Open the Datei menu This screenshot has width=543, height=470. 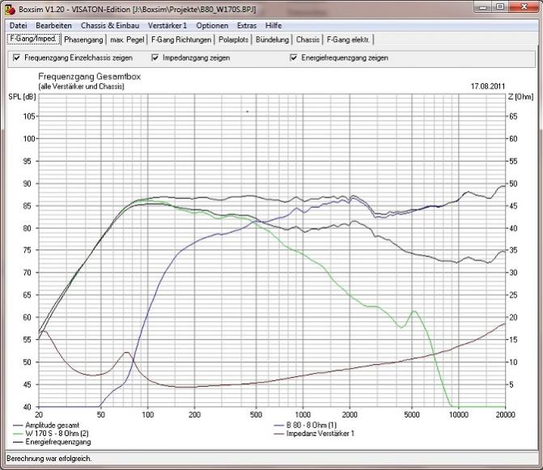18,26
